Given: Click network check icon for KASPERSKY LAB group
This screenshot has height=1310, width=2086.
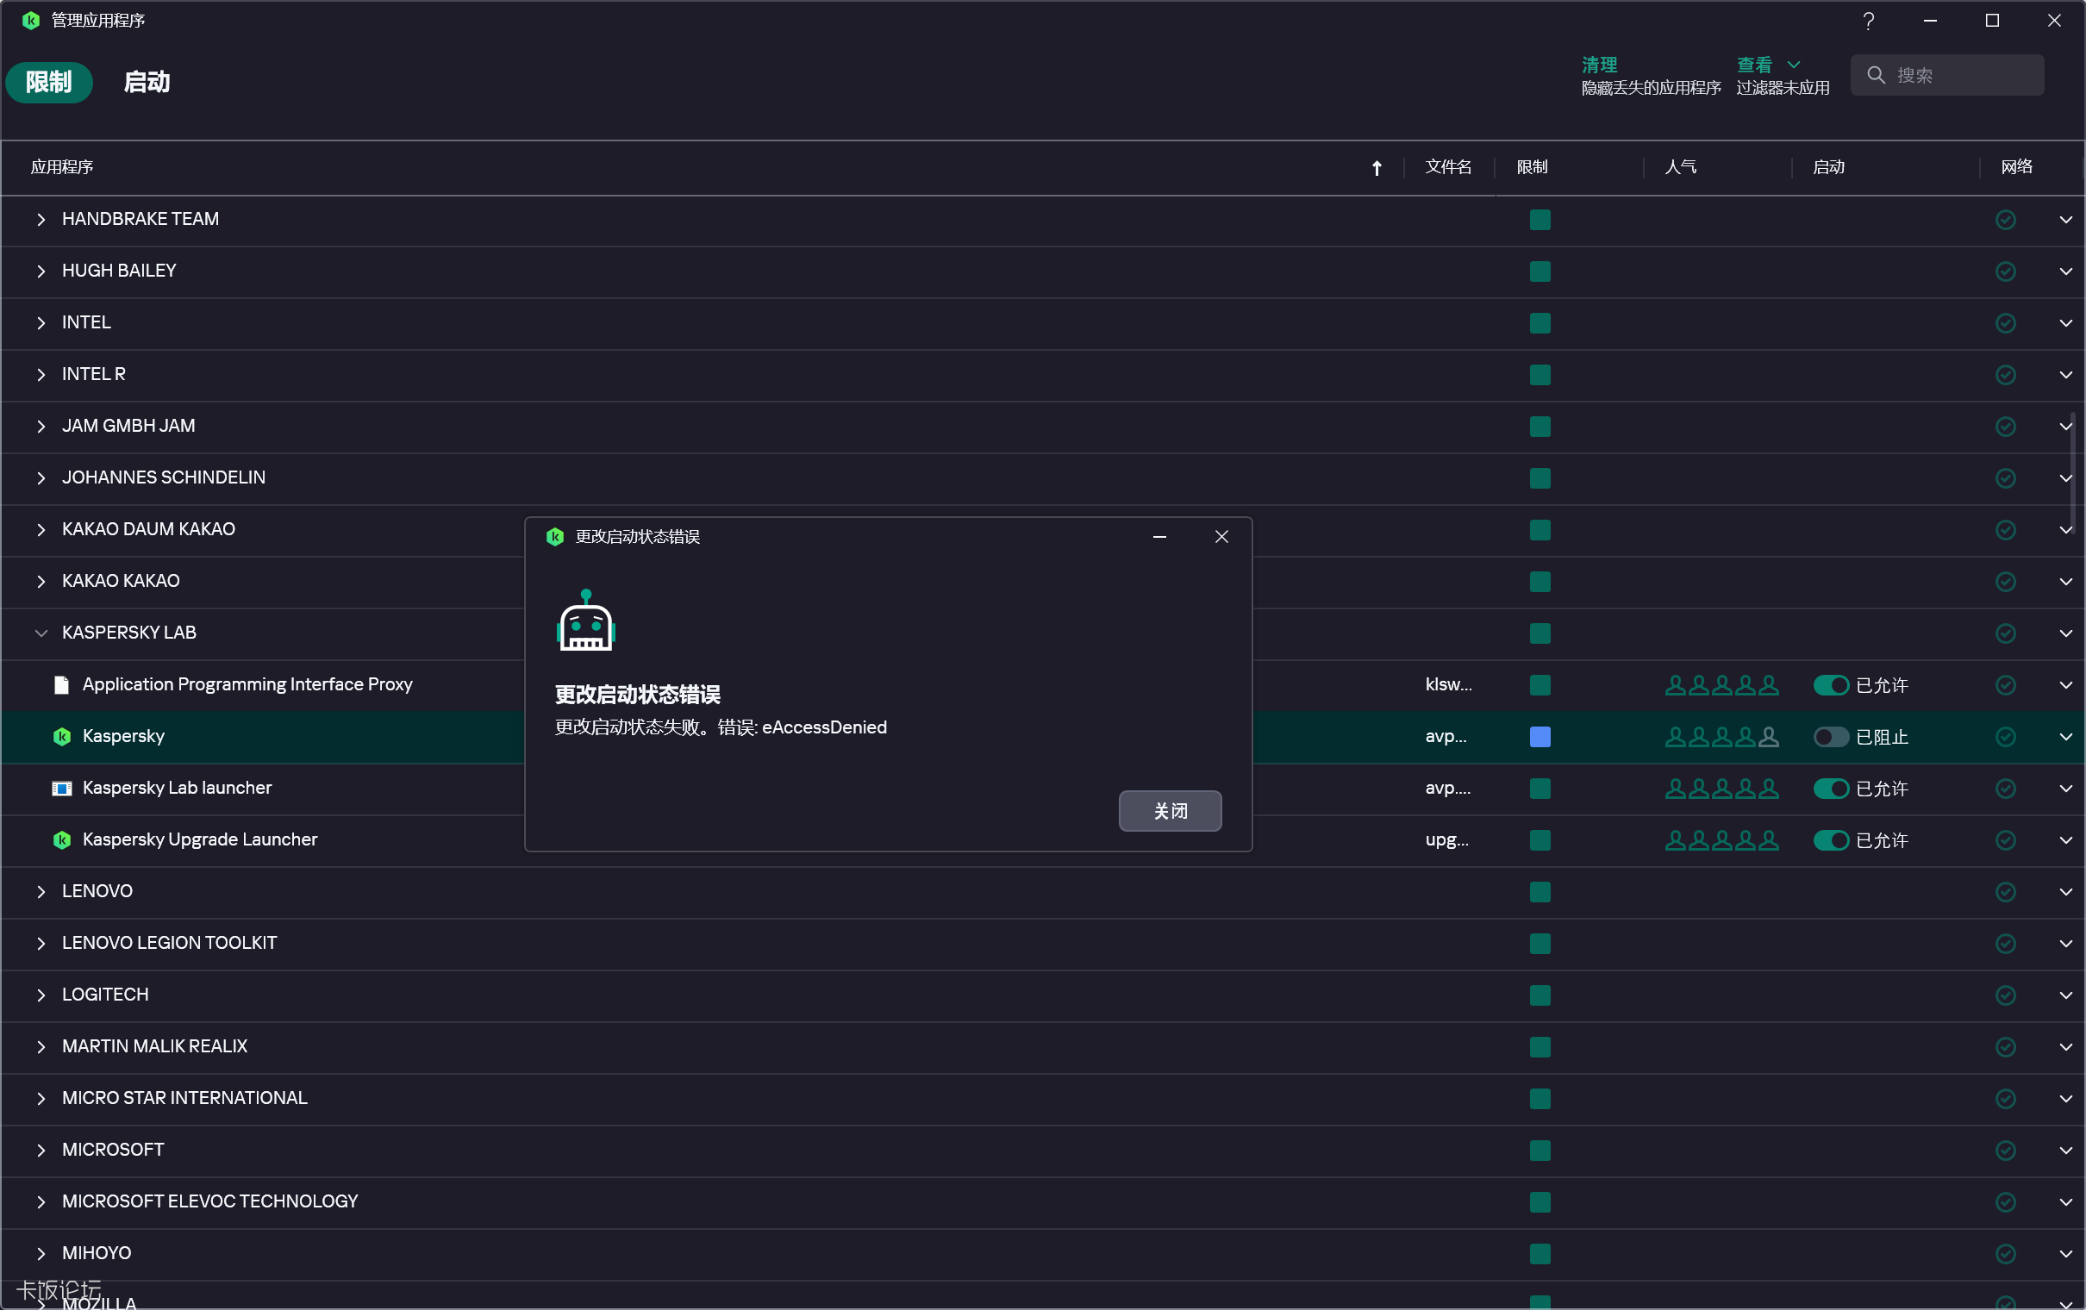Looking at the screenshot, I should coord(2006,633).
